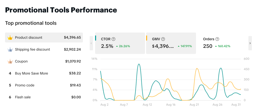Open the CTOR help question-mark icon

tap(113, 39)
